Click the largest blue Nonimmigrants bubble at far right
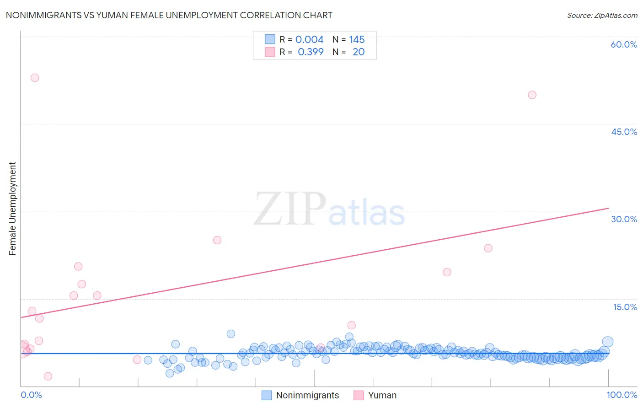643x408 pixels. [x=607, y=342]
